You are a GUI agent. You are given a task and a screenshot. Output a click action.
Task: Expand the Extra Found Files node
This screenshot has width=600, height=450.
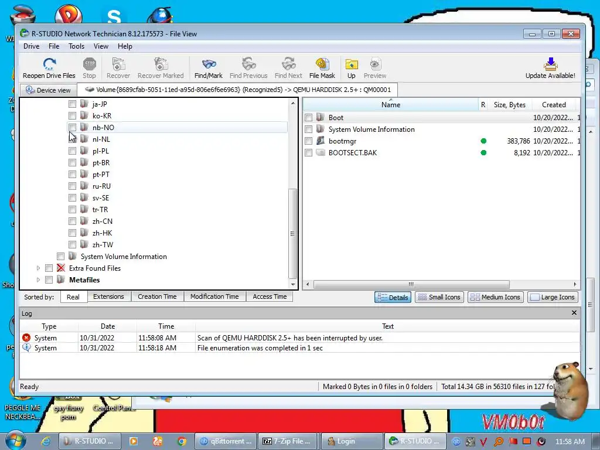pos(38,268)
